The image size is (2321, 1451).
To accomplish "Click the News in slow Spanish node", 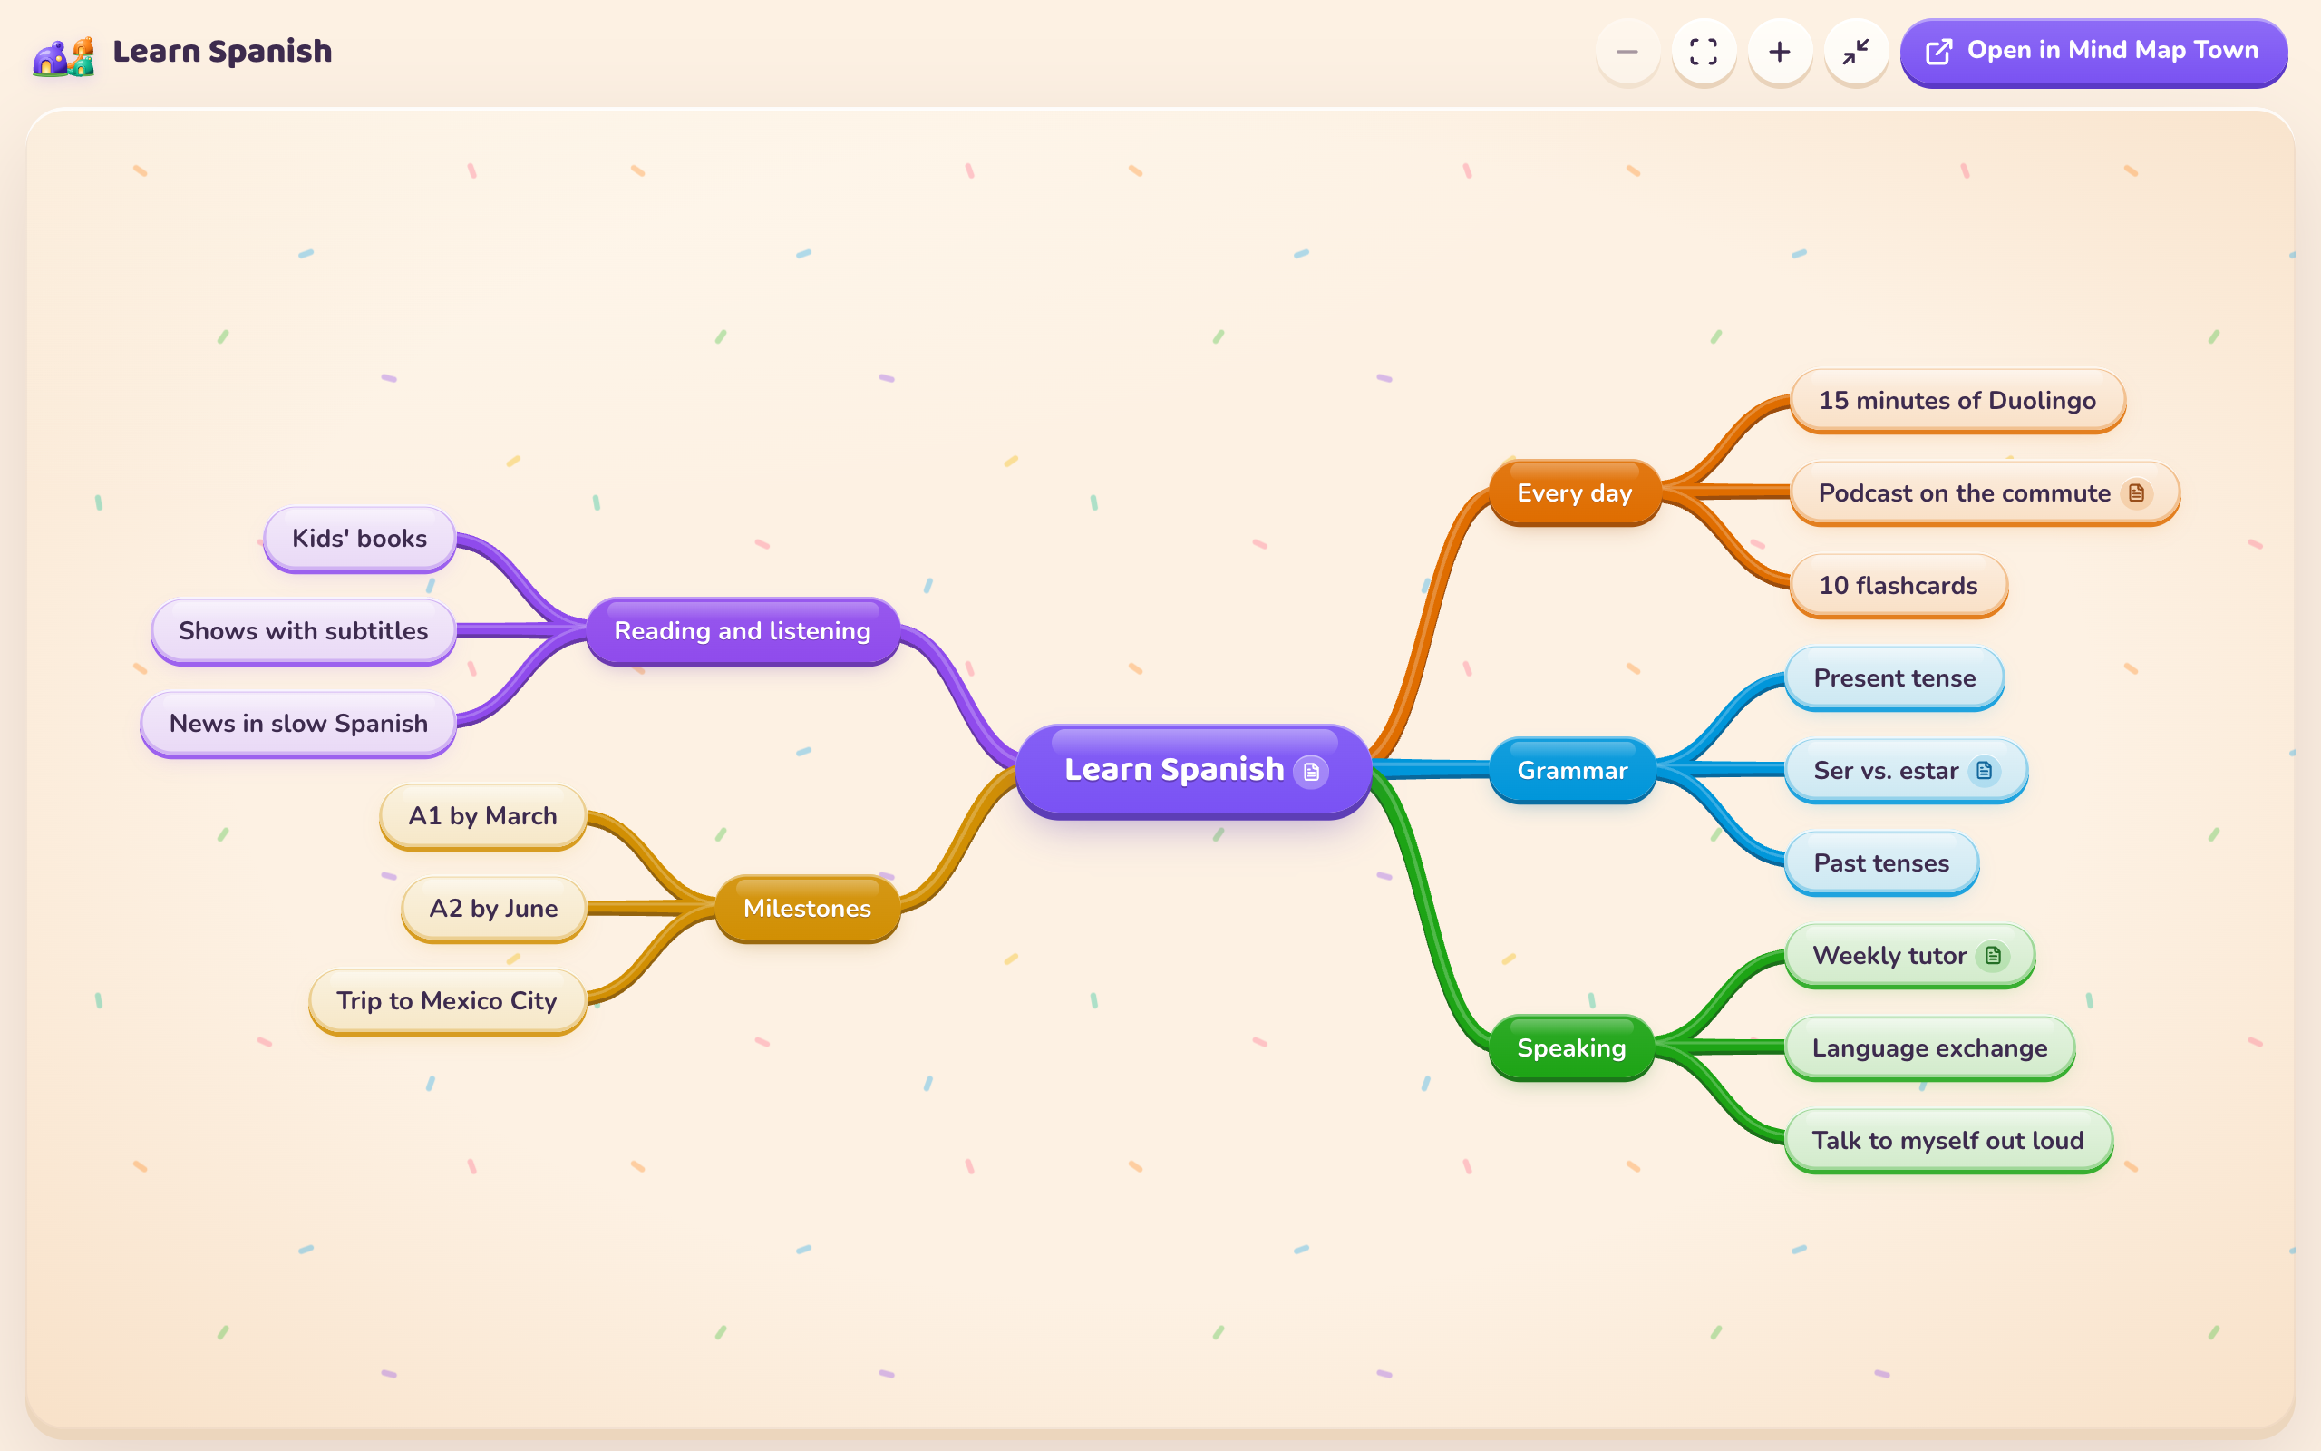I will [298, 725].
